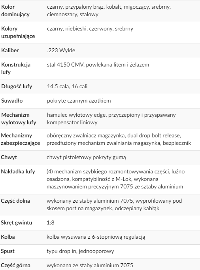Click the Część dolna row label
Viewport: 200px width, 270px height.
(x=15, y=201)
